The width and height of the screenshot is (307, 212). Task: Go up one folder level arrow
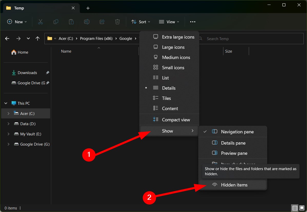coord(38,39)
